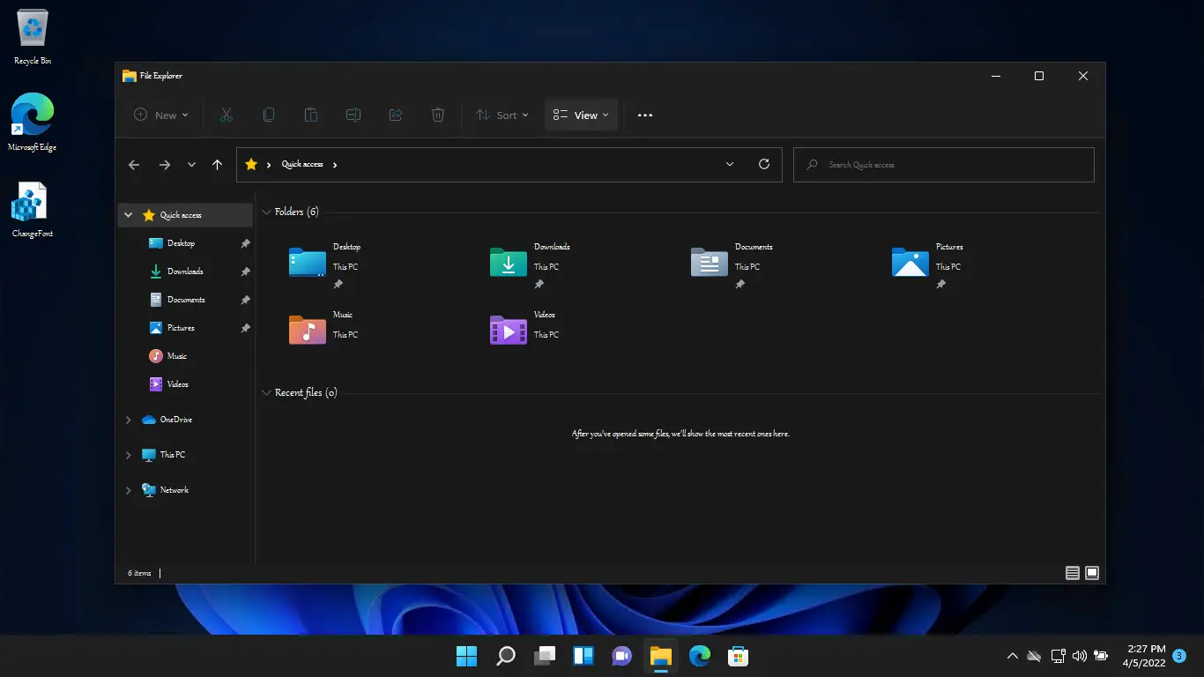
Task: Click the "6 items" status bar text
Action: (139, 573)
